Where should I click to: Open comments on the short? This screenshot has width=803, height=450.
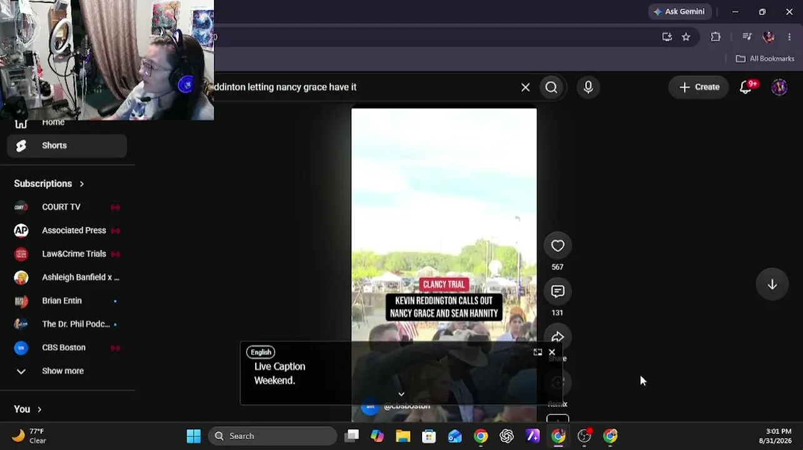click(x=557, y=291)
